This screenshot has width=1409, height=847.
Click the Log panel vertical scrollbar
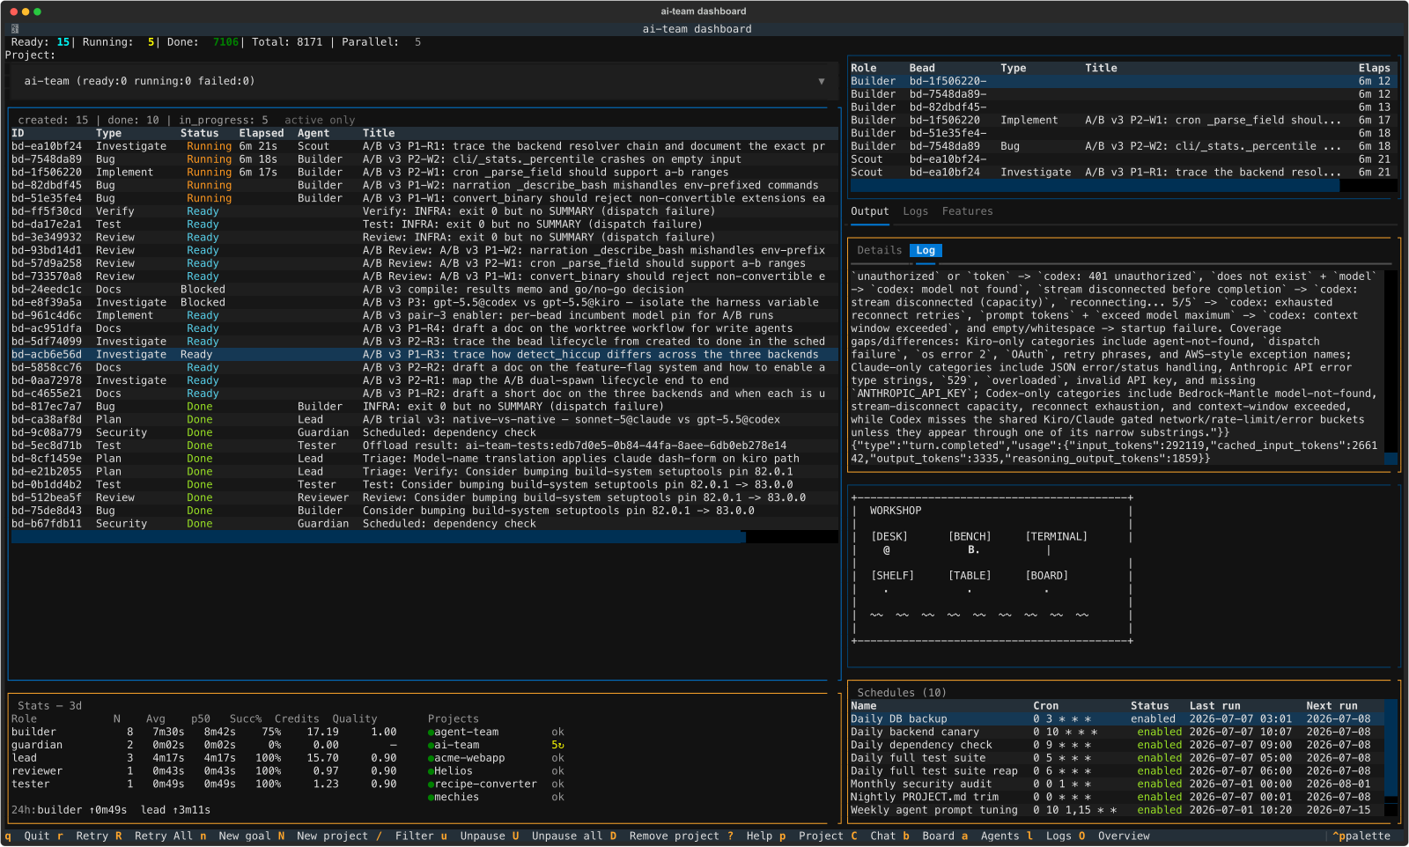tap(1391, 366)
